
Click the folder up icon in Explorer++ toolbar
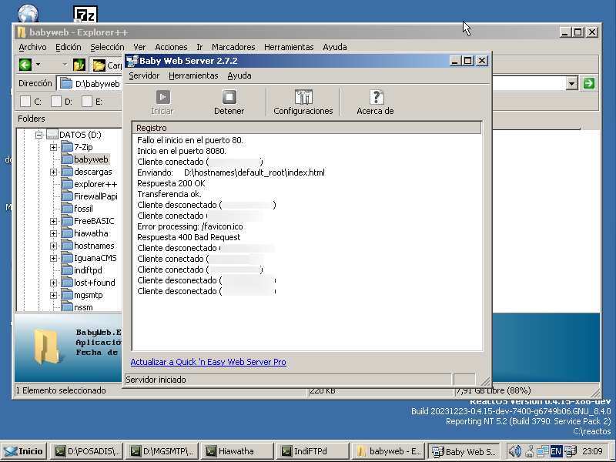(x=79, y=65)
